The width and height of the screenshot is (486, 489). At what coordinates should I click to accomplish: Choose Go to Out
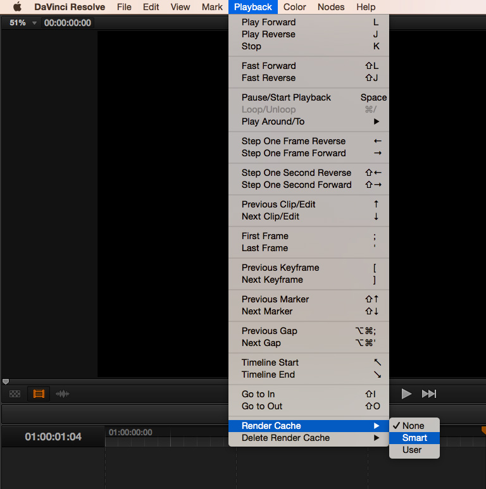[x=309, y=406]
